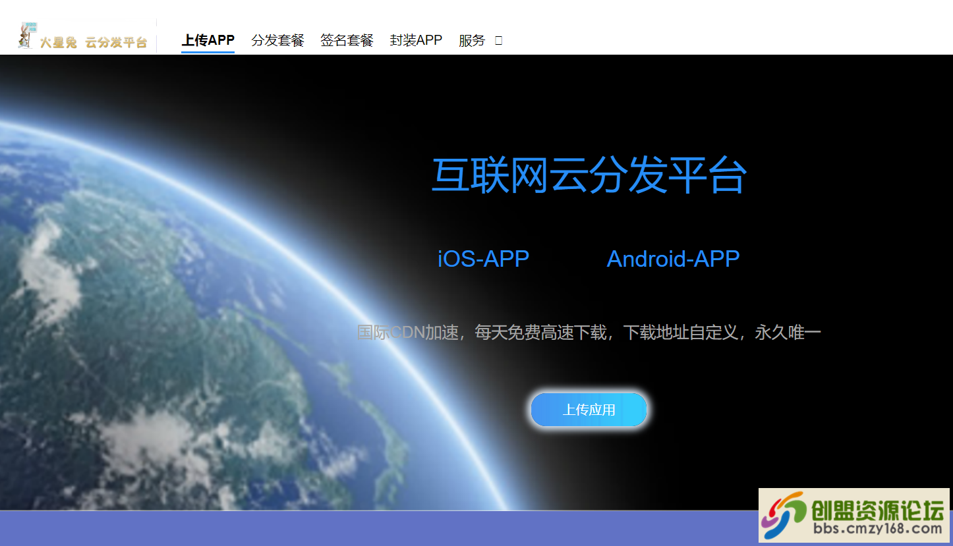Click the blue 上传应用 button

click(x=589, y=410)
